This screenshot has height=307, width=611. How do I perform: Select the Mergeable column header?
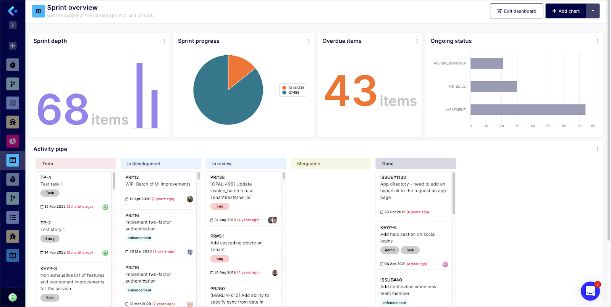pos(330,164)
